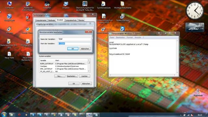Click OK at bottom of Umgebungsvariablen

coord(74,84)
